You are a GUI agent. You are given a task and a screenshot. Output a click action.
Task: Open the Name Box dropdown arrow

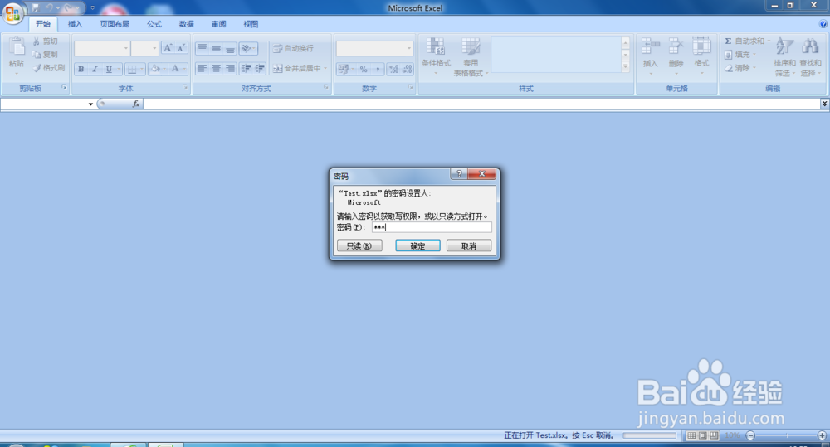(x=90, y=104)
